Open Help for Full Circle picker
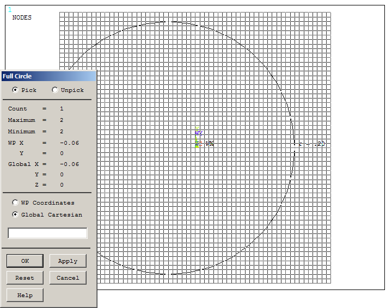The height and width of the screenshot is (308, 392). tap(25, 295)
